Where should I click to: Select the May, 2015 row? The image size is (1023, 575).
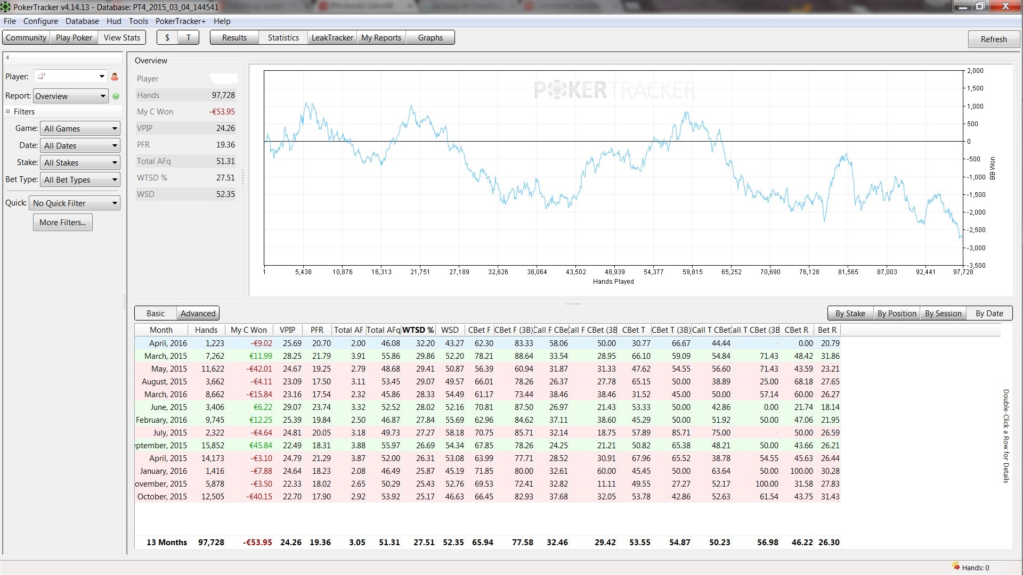488,369
